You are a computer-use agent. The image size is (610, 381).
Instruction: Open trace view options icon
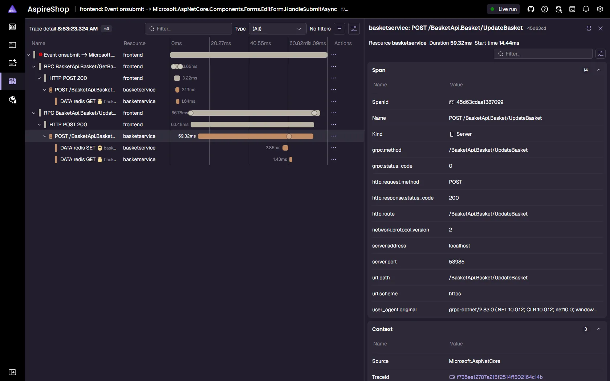click(354, 29)
